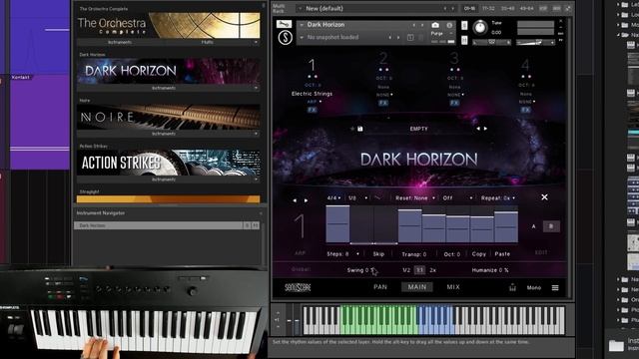Image resolution: width=639 pixels, height=359 pixels.
Task: Open the 1/8 note rate dropdown
Action: click(357, 197)
